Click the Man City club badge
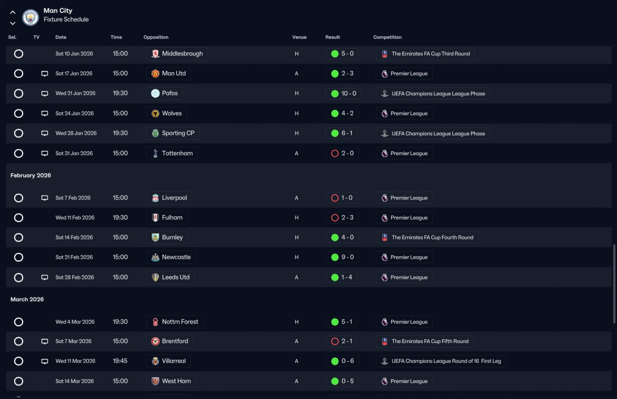 click(30, 17)
